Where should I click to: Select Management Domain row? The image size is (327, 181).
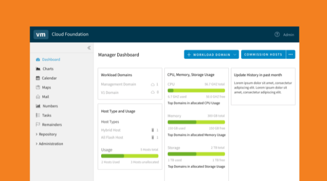(130, 84)
